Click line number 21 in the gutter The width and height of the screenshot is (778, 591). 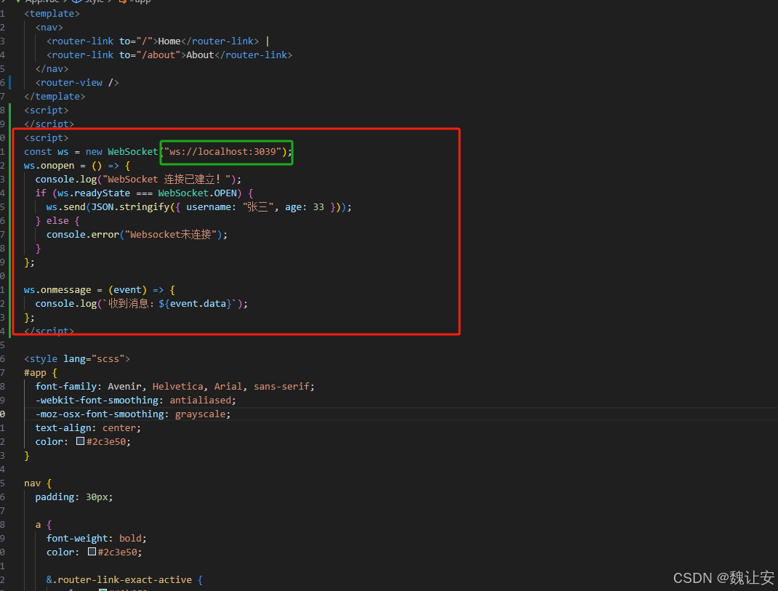tap(4, 151)
